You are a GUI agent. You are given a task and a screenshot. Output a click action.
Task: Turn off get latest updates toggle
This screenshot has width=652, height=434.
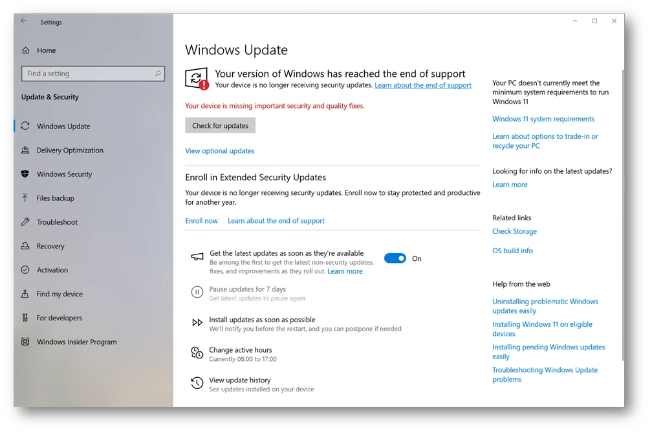pyautogui.click(x=395, y=258)
